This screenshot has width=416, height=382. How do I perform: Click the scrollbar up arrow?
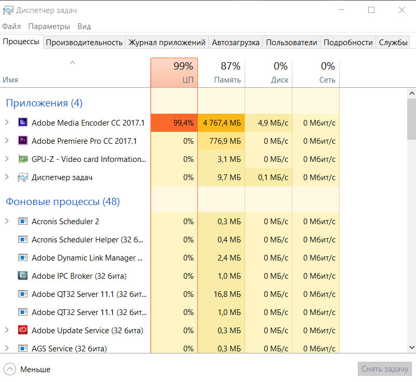(412, 93)
